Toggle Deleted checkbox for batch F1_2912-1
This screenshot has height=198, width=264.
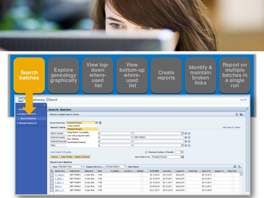[142, 175]
